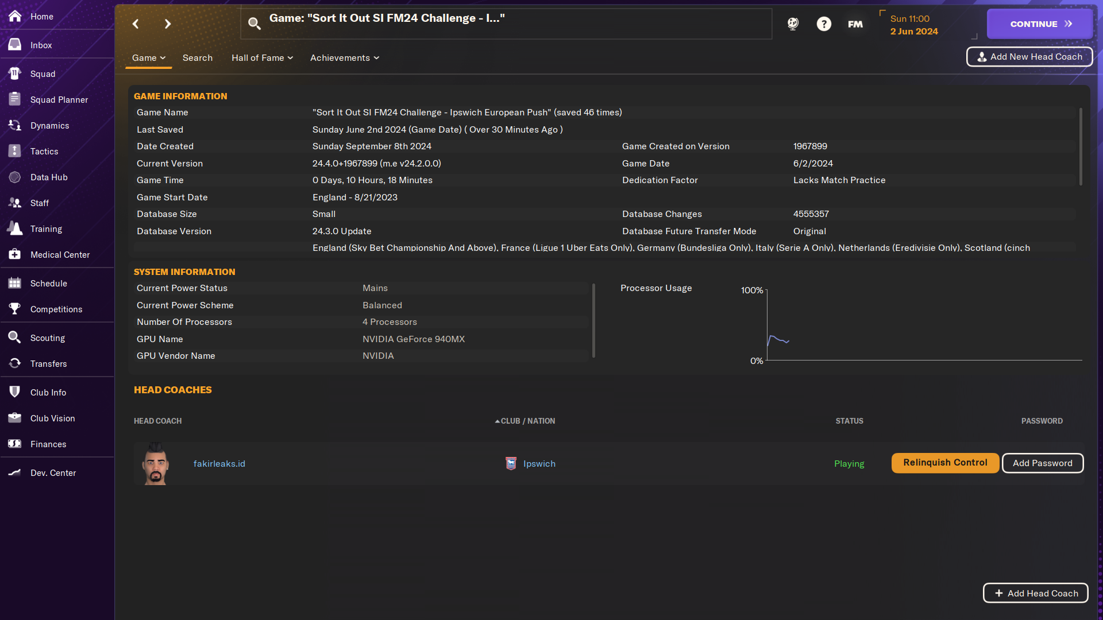
Task: Expand the Hall of Fame dropdown
Action: pyautogui.click(x=261, y=57)
